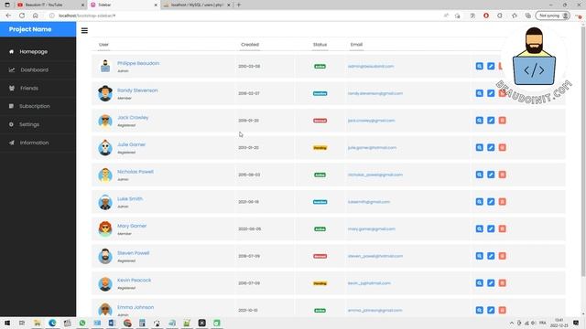This screenshot has width=586, height=329.
Task: Edit the Nicholas Powell row
Action: click(x=491, y=175)
